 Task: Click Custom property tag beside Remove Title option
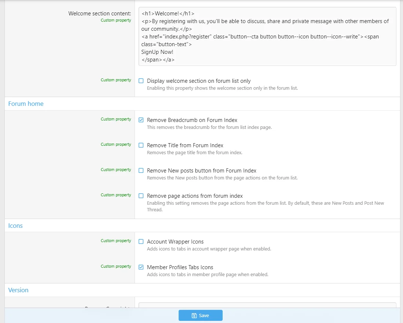[x=116, y=145]
